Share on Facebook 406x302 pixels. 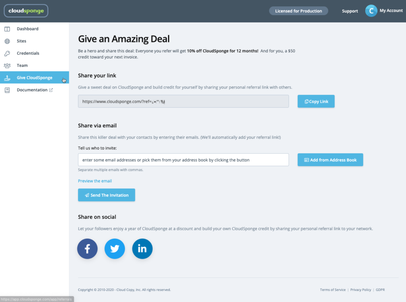tap(87, 248)
